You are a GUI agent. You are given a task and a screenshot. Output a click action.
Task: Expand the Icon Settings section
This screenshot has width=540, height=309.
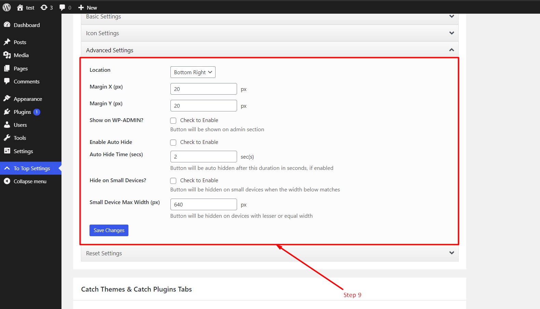[x=269, y=33]
